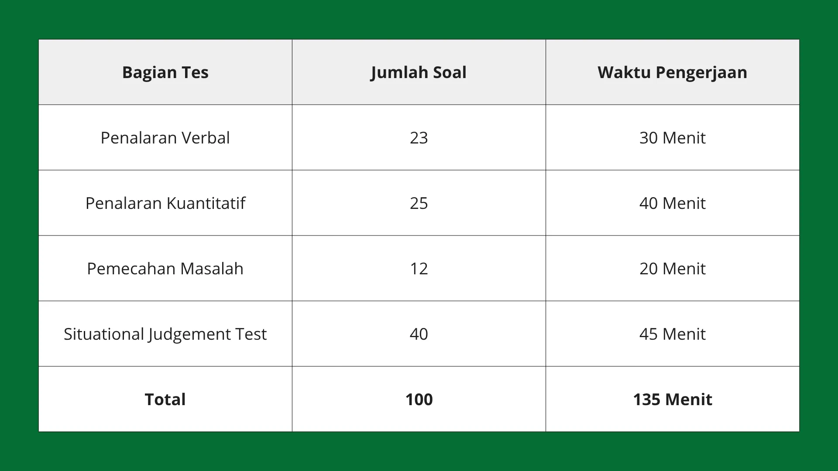The height and width of the screenshot is (471, 838).
Task: Select the 'Penalaran Verbal' cell
Action: [165, 138]
